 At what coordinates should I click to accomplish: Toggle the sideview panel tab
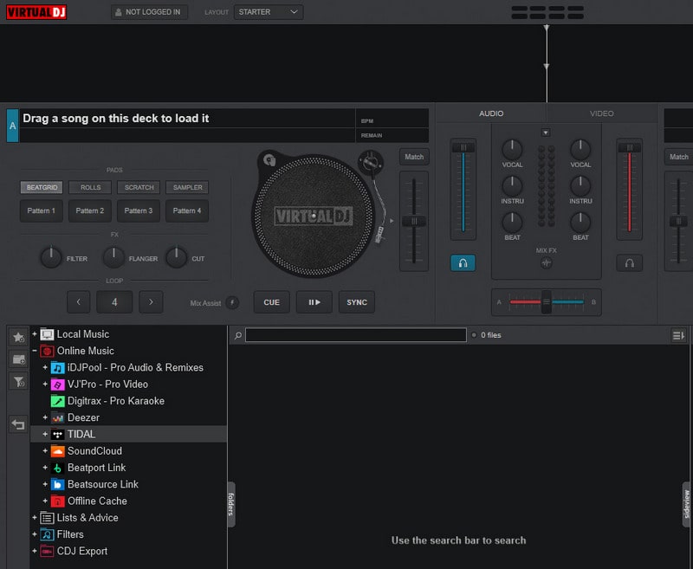click(x=687, y=505)
